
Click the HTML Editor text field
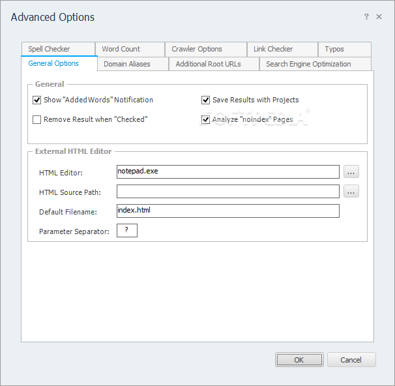point(228,172)
